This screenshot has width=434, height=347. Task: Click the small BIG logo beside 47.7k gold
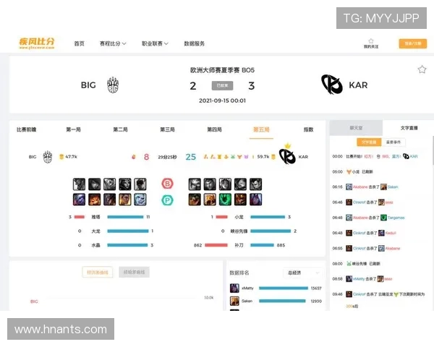[x=48, y=157]
